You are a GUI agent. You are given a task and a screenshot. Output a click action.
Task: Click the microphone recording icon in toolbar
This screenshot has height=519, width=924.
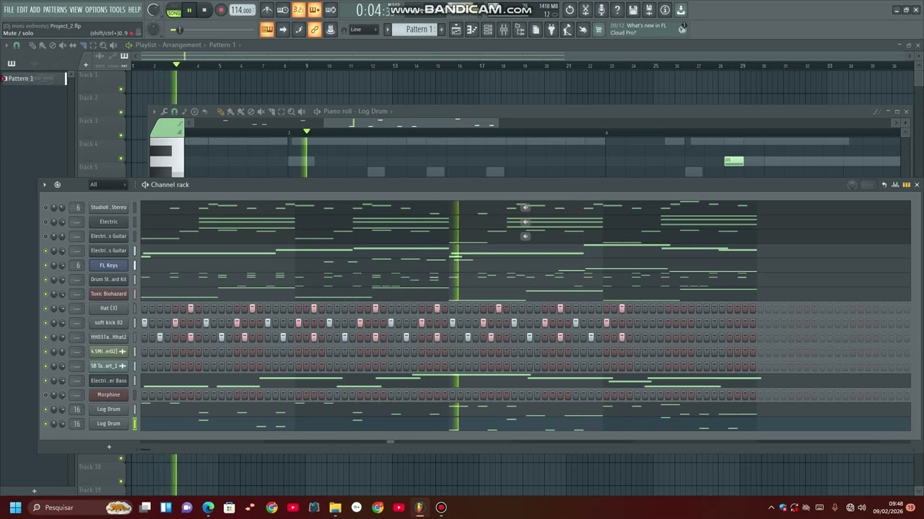[601, 10]
